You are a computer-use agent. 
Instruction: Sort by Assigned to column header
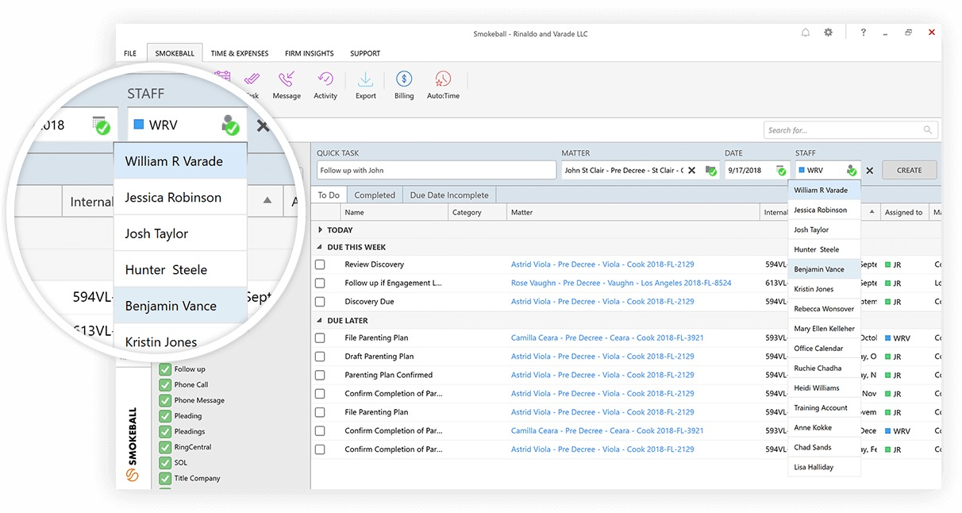click(x=905, y=212)
